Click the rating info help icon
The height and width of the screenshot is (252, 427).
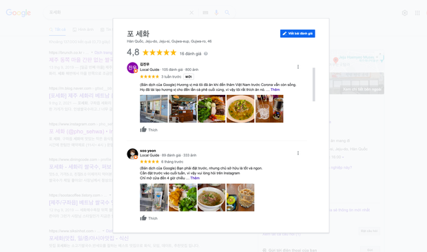point(206,54)
